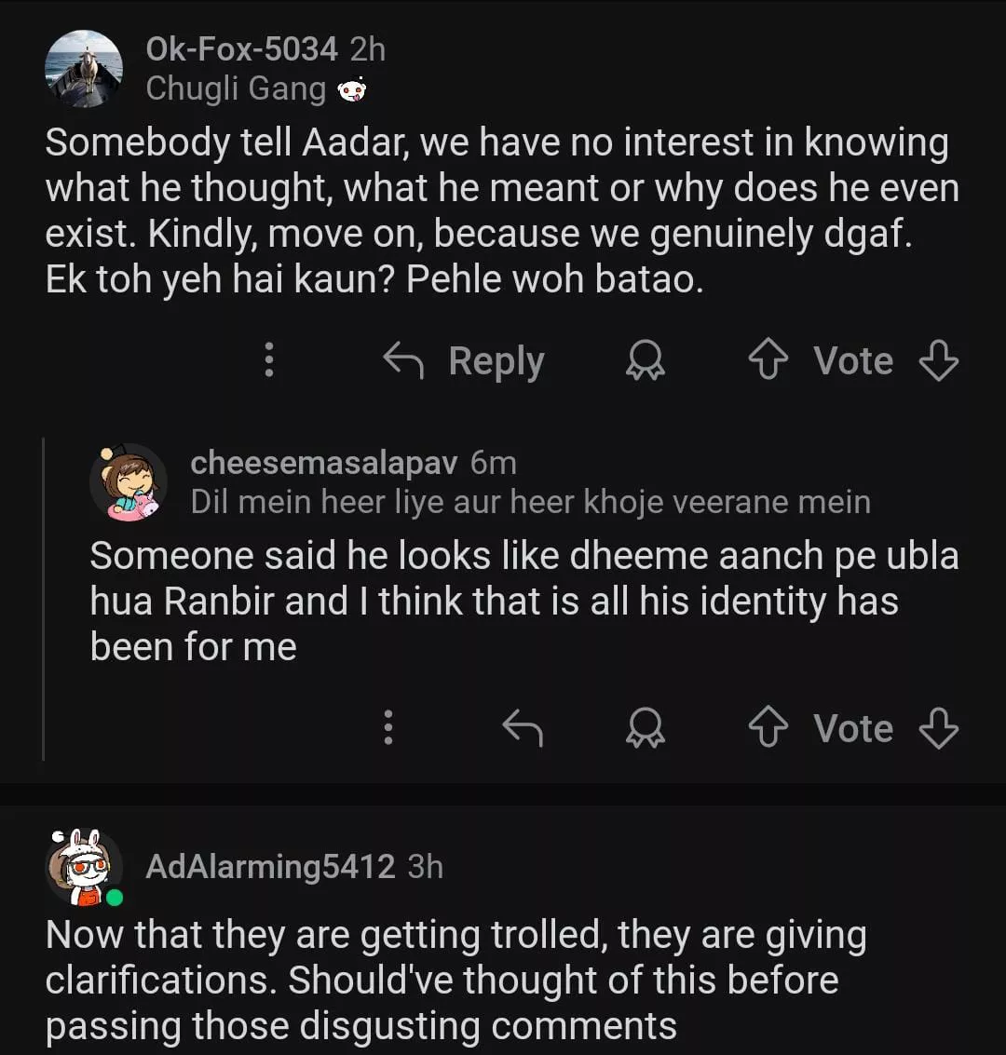Image resolution: width=1006 pixels, height=1055 pixels.
Task: Click the 'Dil mein heer liye' flair text
Action: [x=530, y=502]
